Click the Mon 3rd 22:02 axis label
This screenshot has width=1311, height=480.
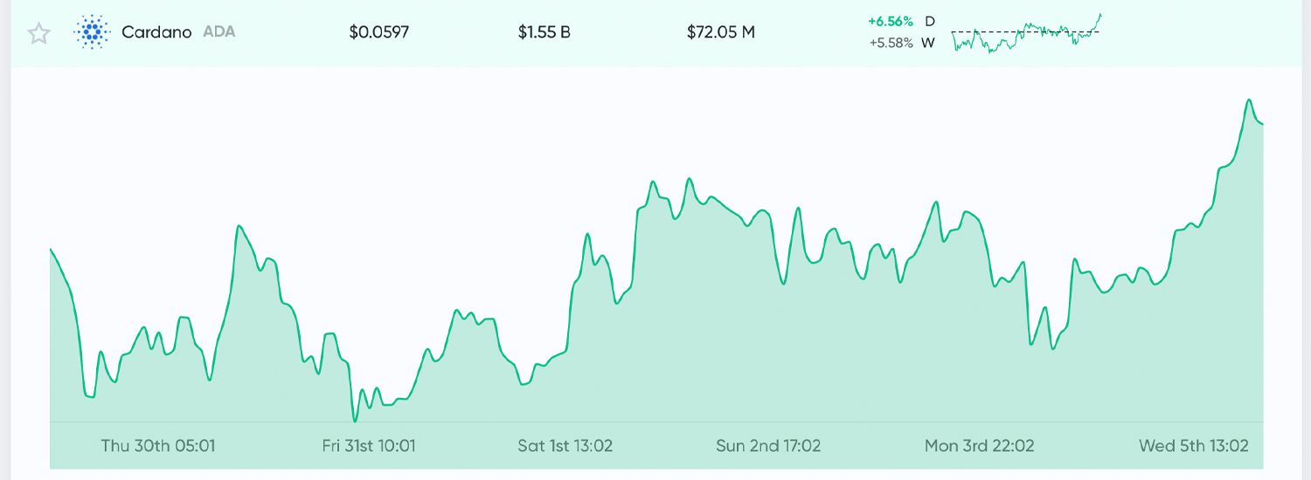tap(980, 445)
